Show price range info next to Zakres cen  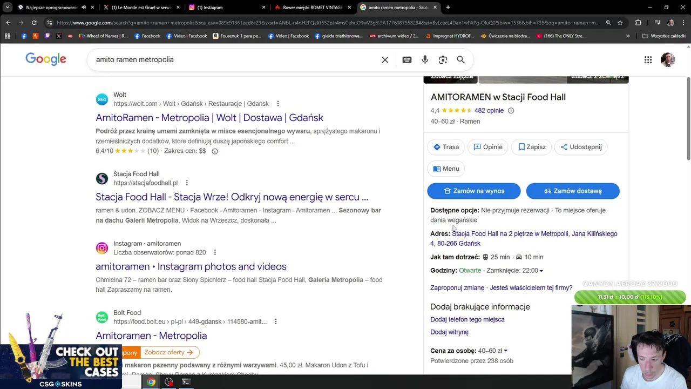214,151
